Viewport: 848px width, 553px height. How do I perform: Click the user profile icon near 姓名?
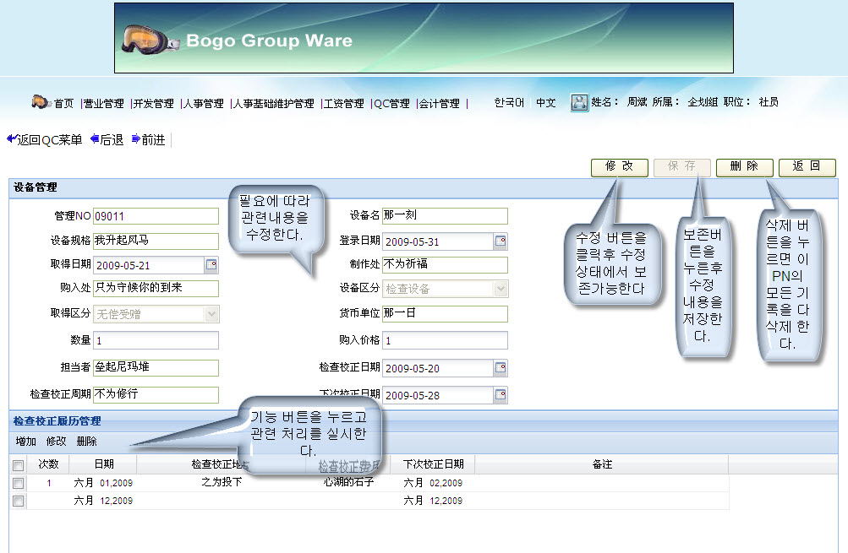579,102
